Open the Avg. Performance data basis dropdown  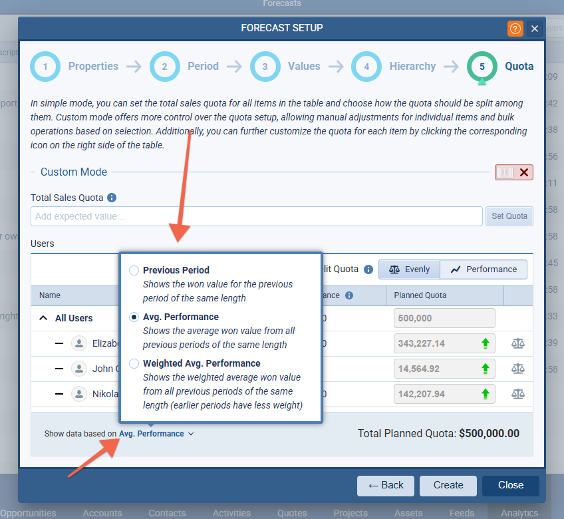tap(156, 434)
